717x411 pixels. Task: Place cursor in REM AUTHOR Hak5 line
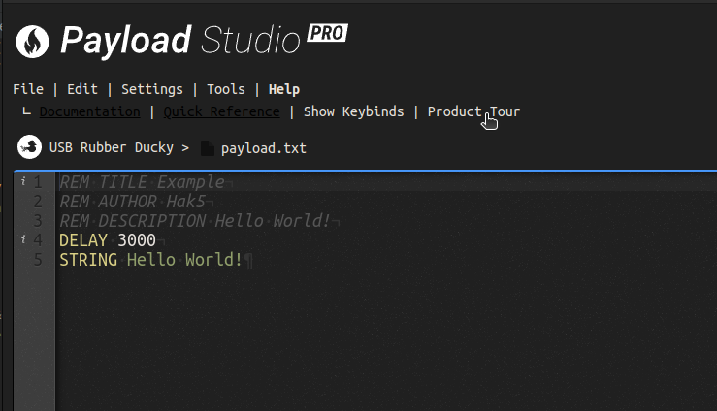(132, 202)
